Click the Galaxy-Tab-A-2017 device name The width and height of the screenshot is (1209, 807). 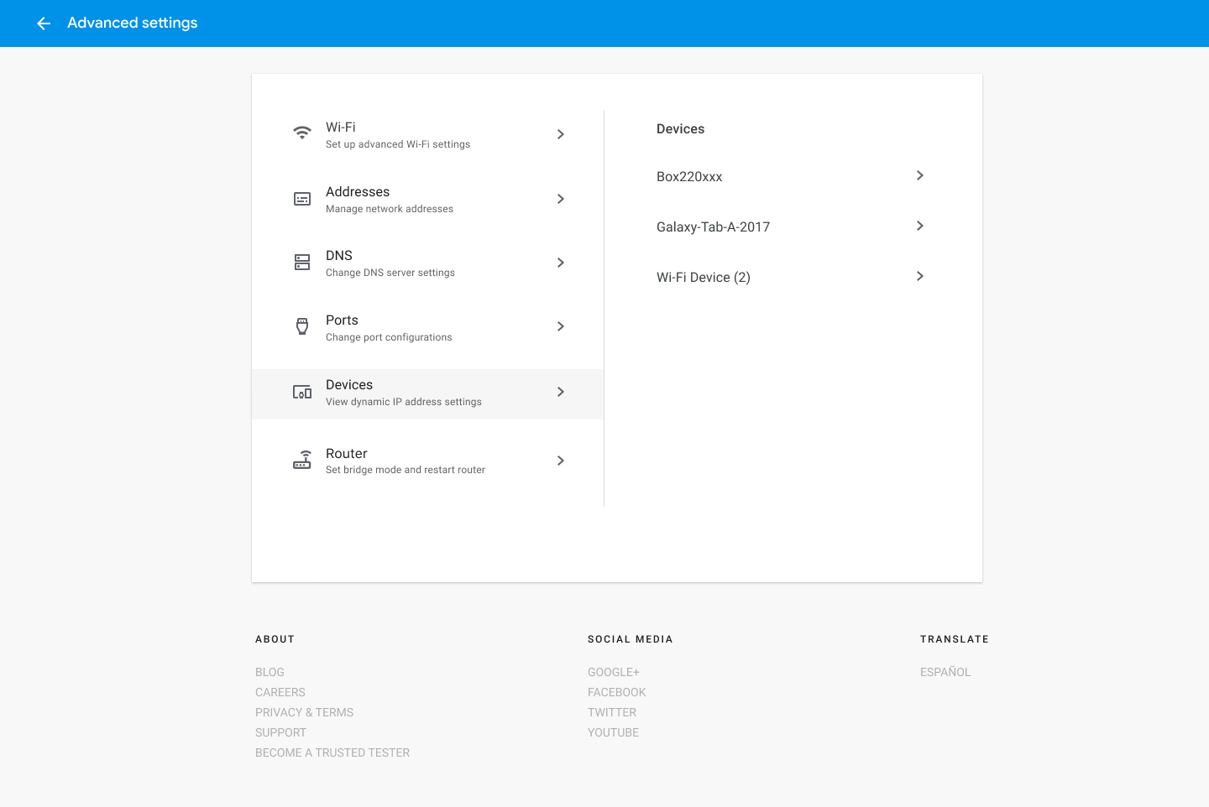tap(713, 226)
